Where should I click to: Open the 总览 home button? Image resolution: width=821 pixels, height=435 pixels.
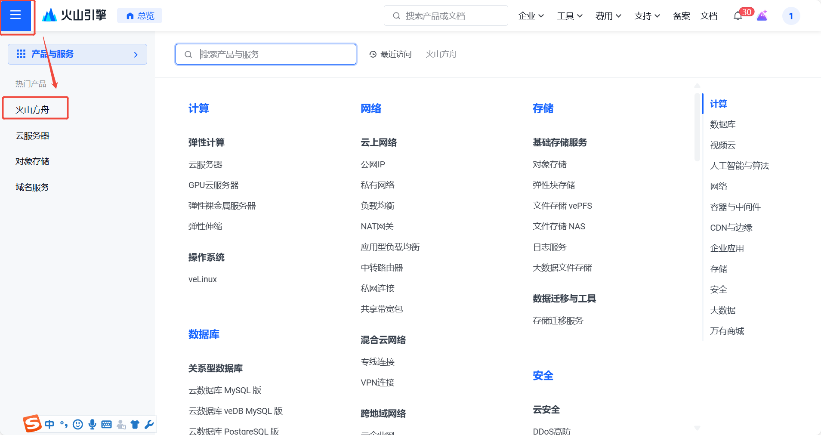(140, 16)
